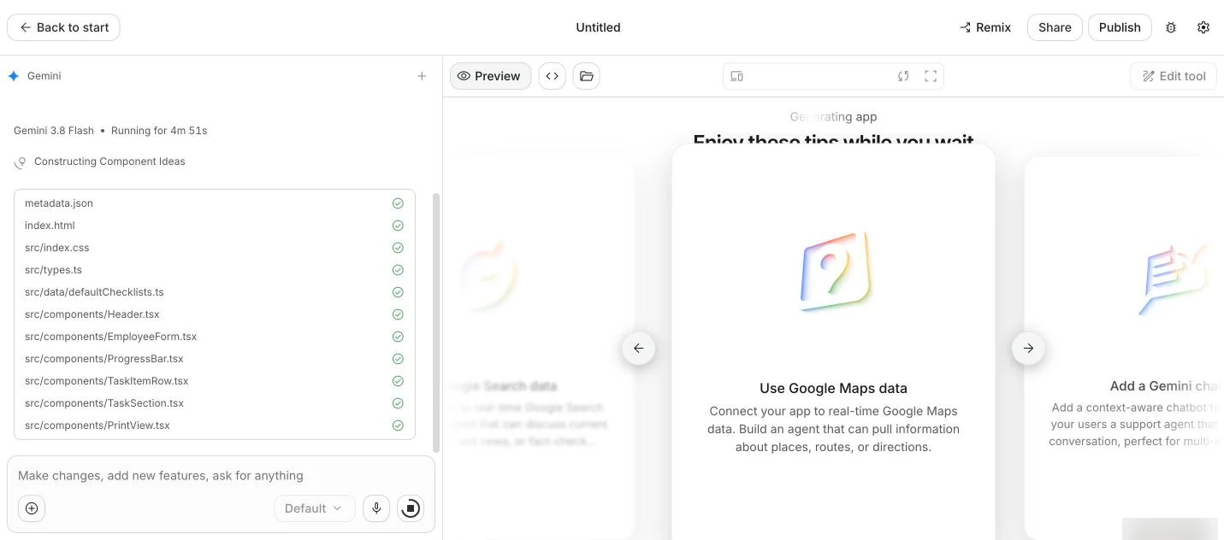Click the Google Maps tip illustration

[834, 271]
